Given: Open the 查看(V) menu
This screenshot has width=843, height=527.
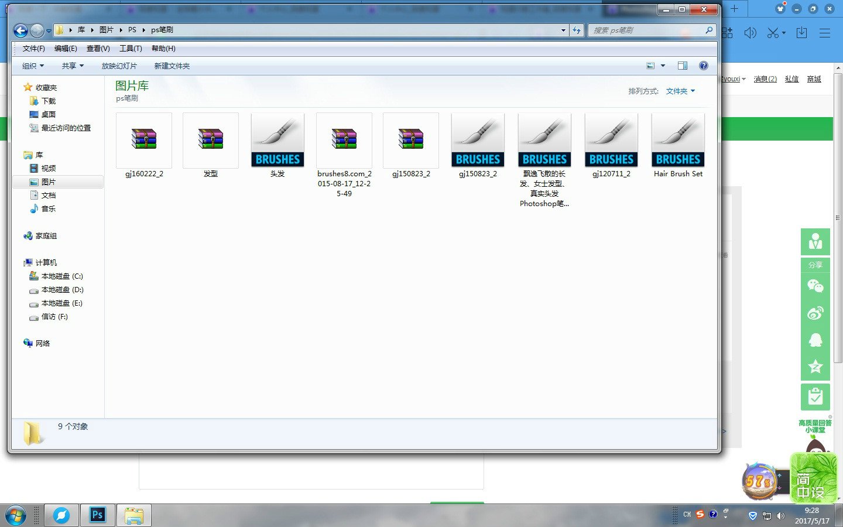Looking at the screenshot, I should click(98, 49).
